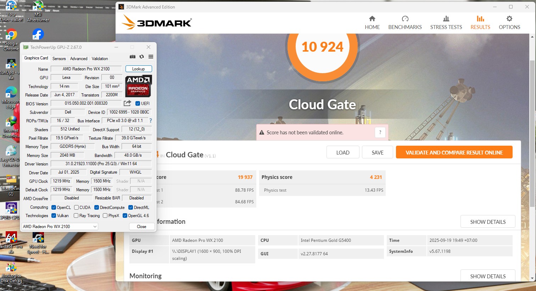Open the AMD Radeon Pro WX 2100 dropdown

pyautogui.click(x=60, y=227)
